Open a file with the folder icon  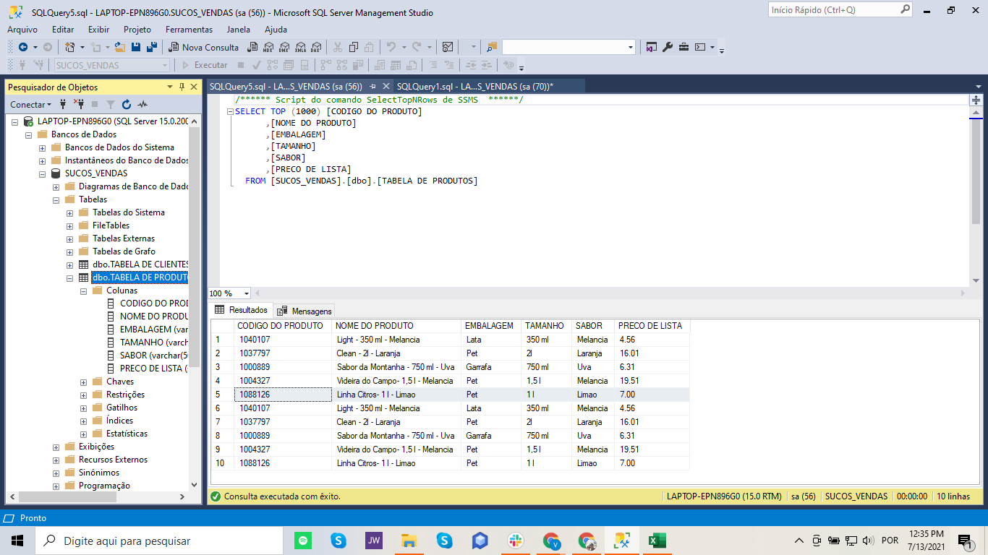(120, 47)
